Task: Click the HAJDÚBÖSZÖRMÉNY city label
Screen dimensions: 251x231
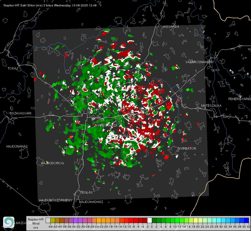Action: tap(56, 200)
